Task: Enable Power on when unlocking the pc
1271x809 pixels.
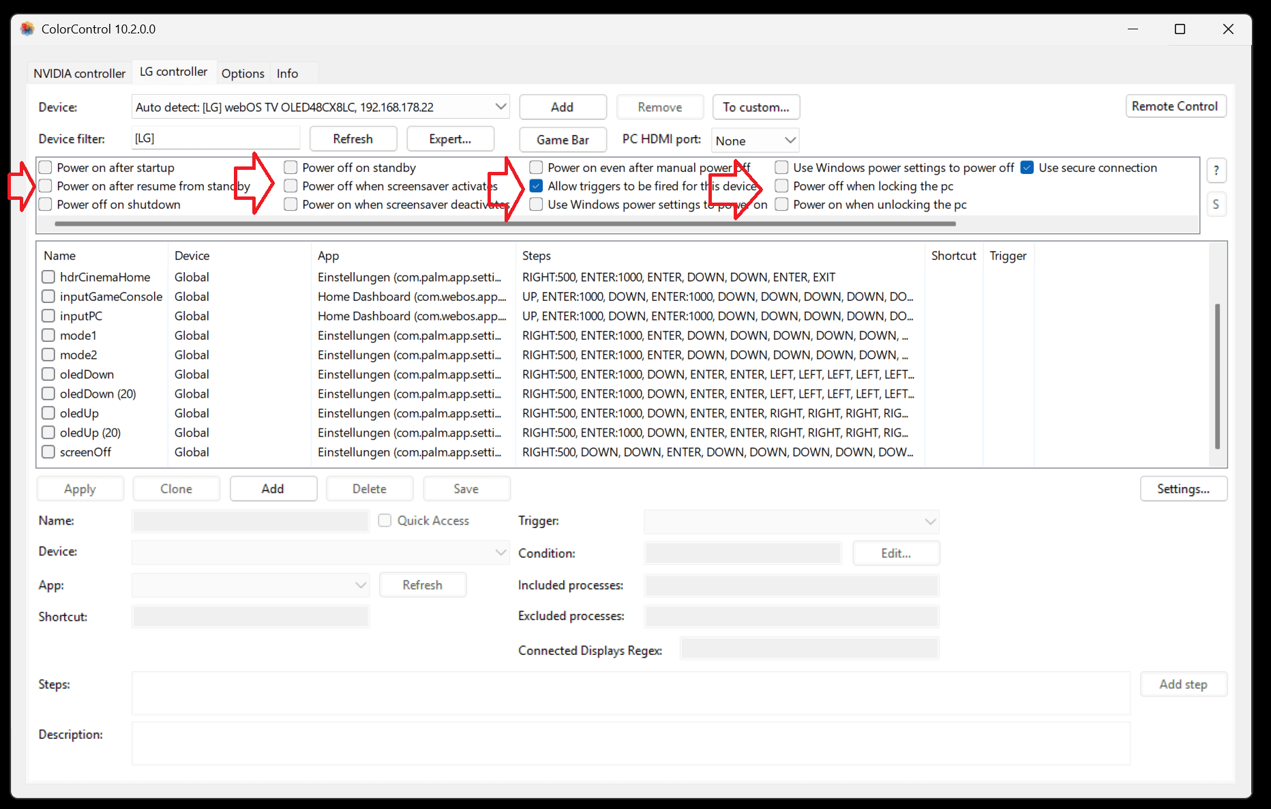Action: point(782,204)
